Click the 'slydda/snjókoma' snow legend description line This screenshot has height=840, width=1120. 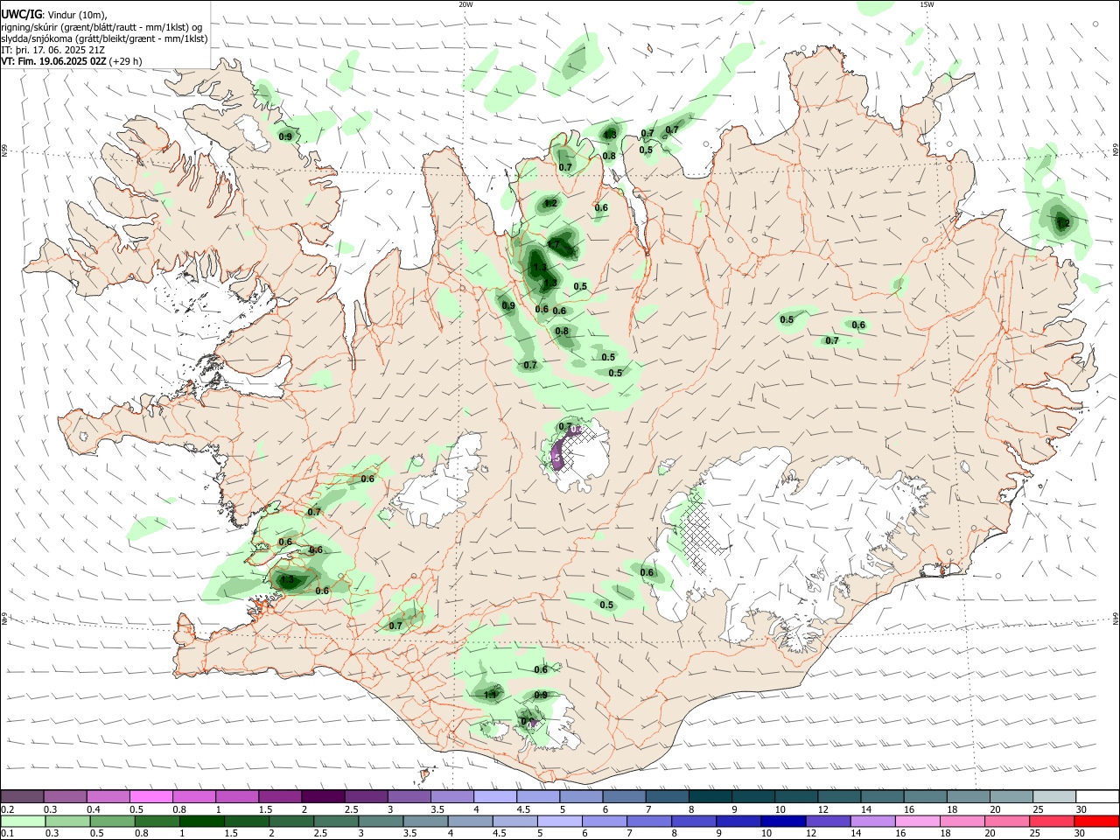click(104, 38)
